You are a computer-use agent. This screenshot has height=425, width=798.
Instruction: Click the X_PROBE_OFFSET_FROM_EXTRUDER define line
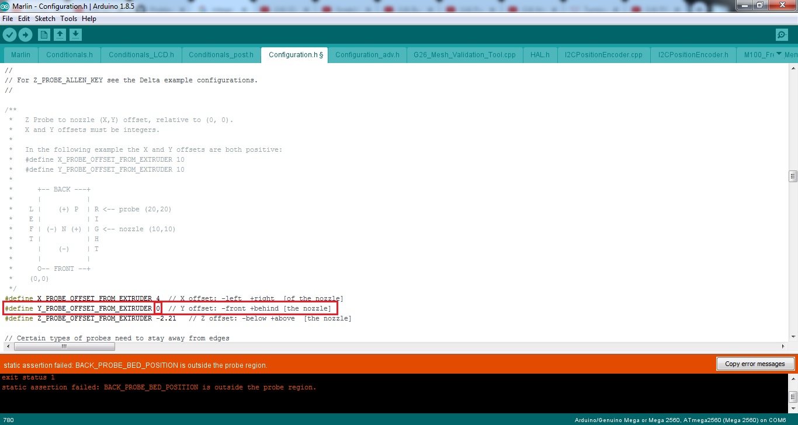coord(174,298)
